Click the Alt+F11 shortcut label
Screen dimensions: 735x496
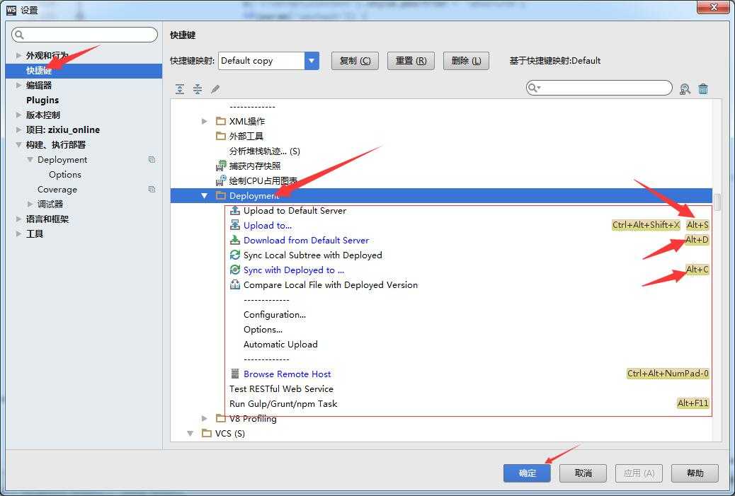point(693,403)
